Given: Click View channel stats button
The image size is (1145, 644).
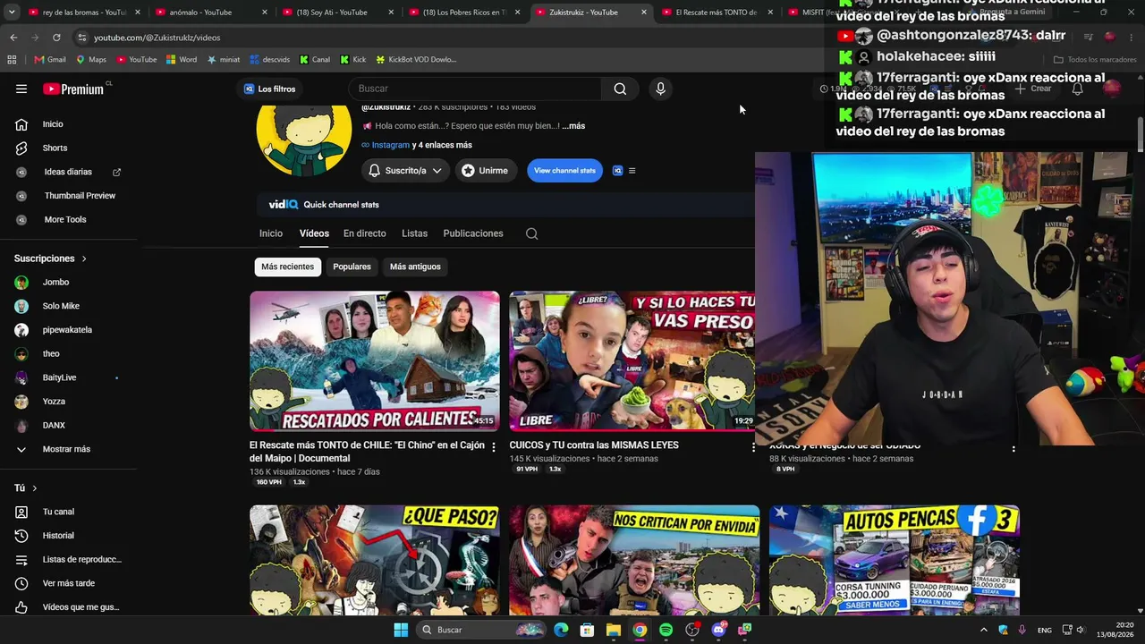Looking at the screenshot, I should (x=564, y=171).
